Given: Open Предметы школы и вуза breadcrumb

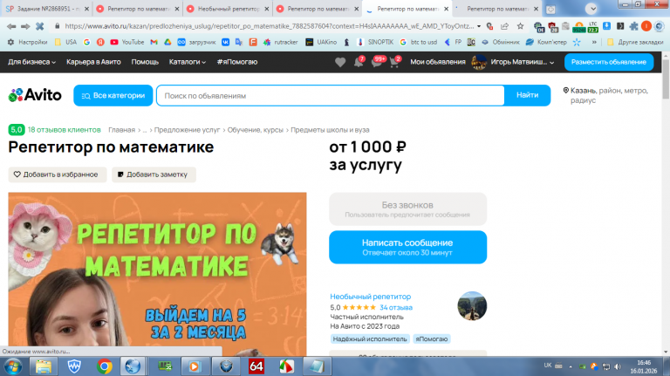Looking at the screenshot, I should point(330,129).
